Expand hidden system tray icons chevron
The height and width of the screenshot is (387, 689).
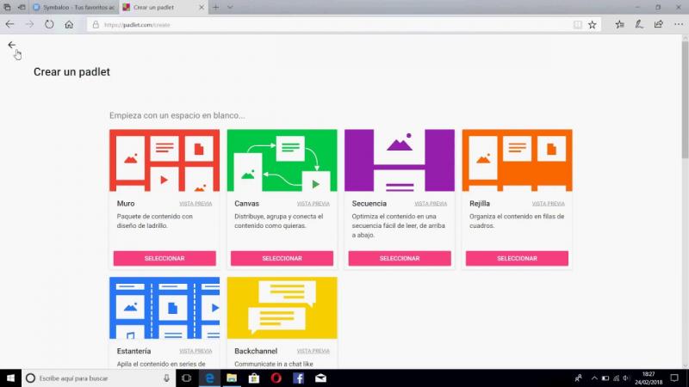594,378
